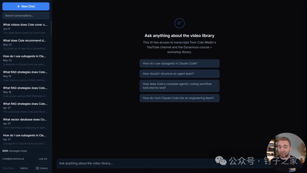Screen dimensions: 307x173
Task: Click the circular chat lines icon
Action: pyautogui.click(x=179, y=23)
